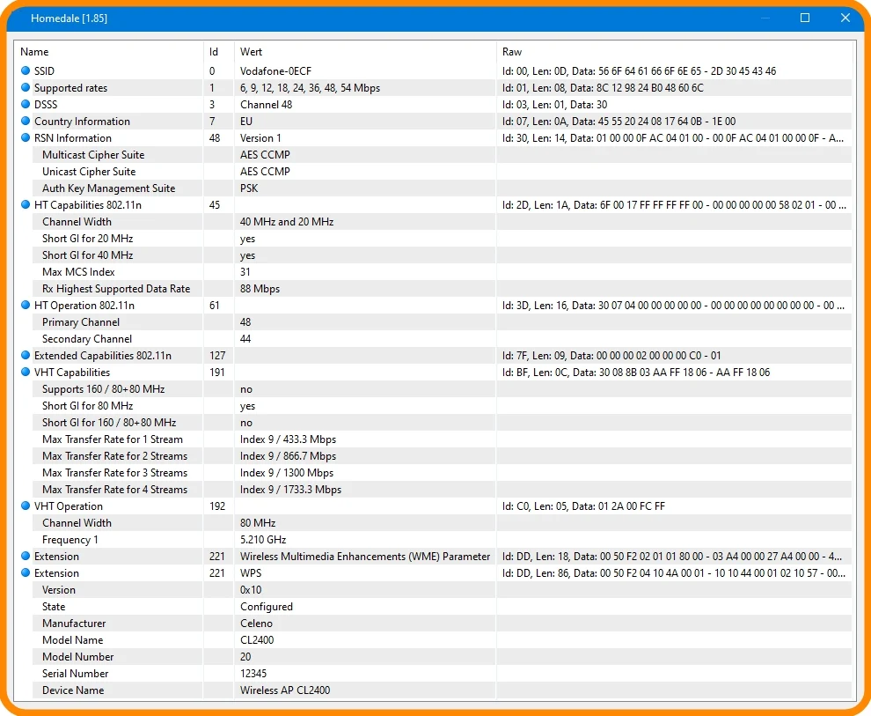Screen dimensions: 871x716
Task: Click the Id column header
Action: click(x=214, y=52)
